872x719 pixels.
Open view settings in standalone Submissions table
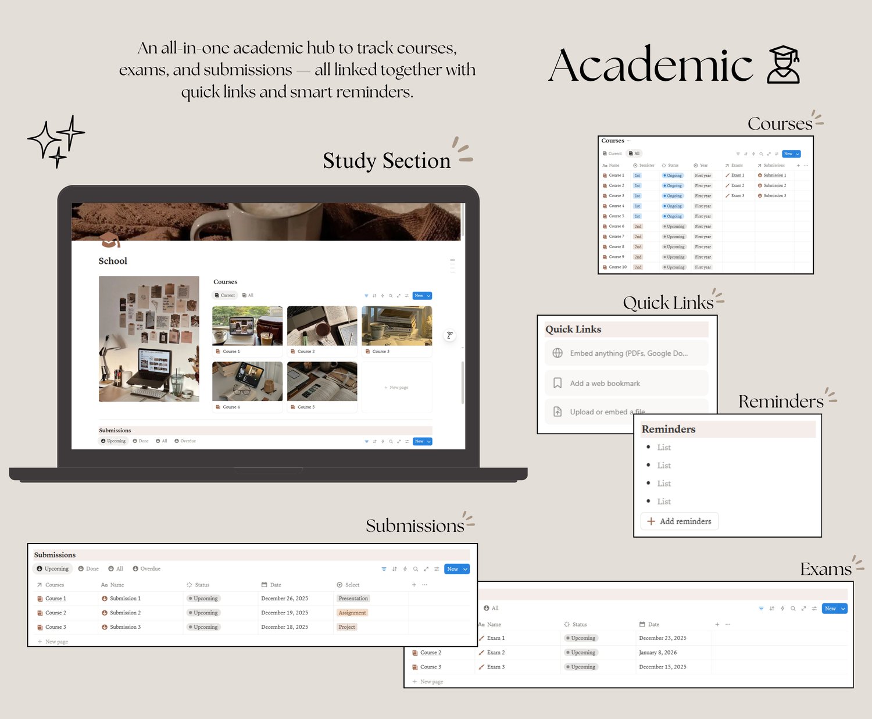pyautogui.click(x=437, y=569)
